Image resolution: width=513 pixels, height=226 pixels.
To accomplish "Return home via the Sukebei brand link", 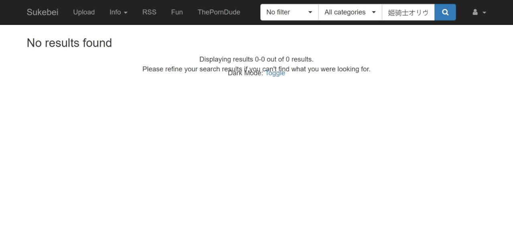I will pos(43,12).
